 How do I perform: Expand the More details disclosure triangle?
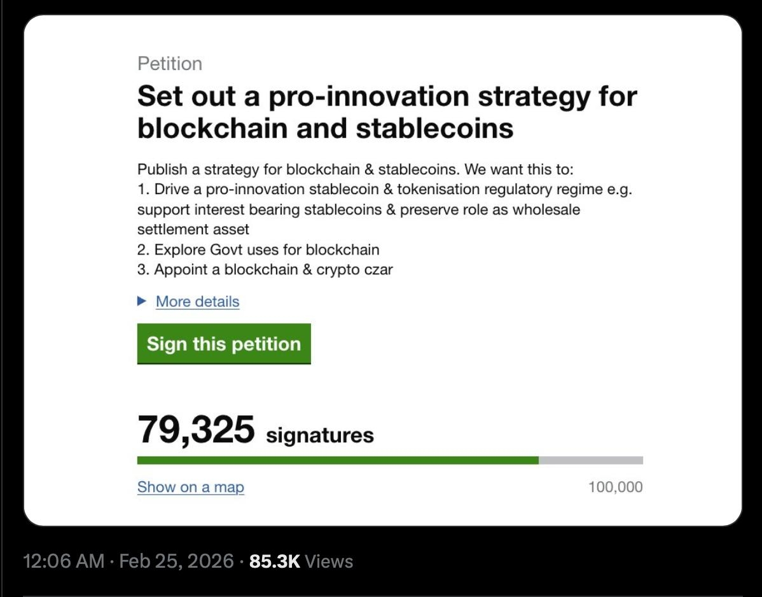click(142, 301)
